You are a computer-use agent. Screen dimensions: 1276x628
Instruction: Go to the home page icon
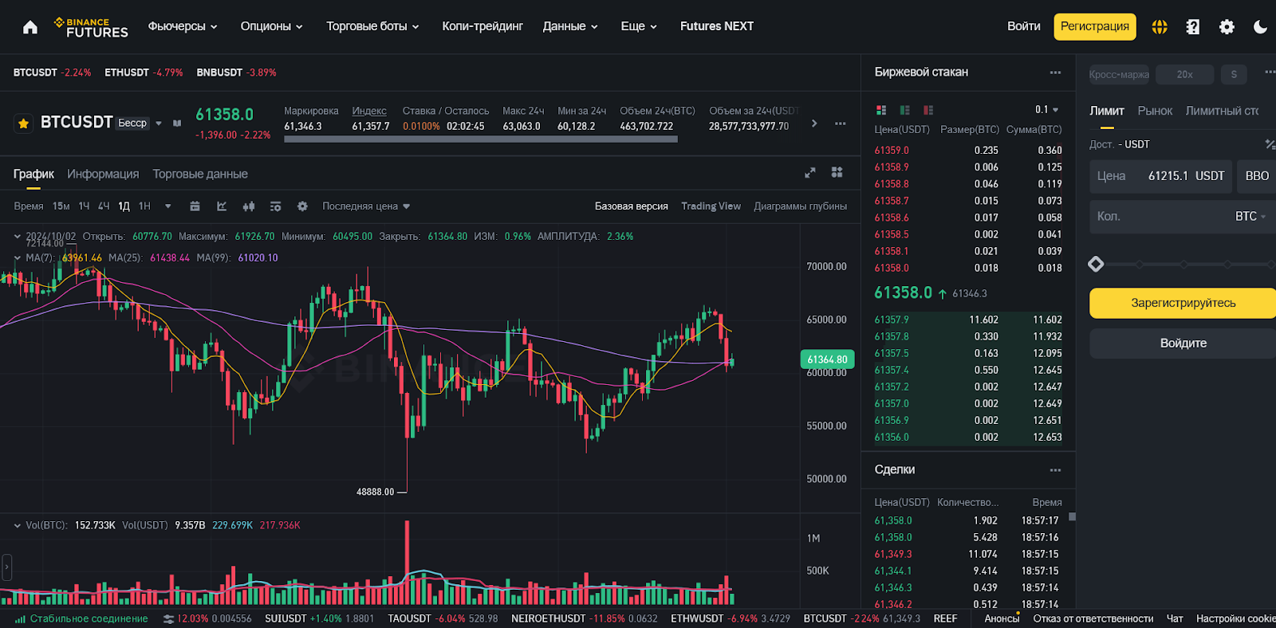point(30,27)
